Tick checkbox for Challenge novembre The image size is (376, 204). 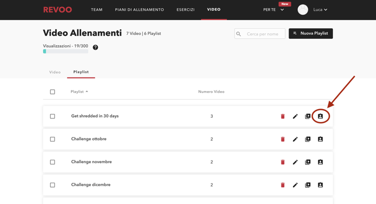[52, 162]
